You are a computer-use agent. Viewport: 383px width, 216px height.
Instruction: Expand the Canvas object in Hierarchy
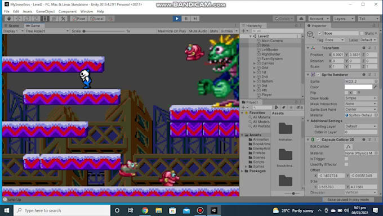tap(254, 63)
